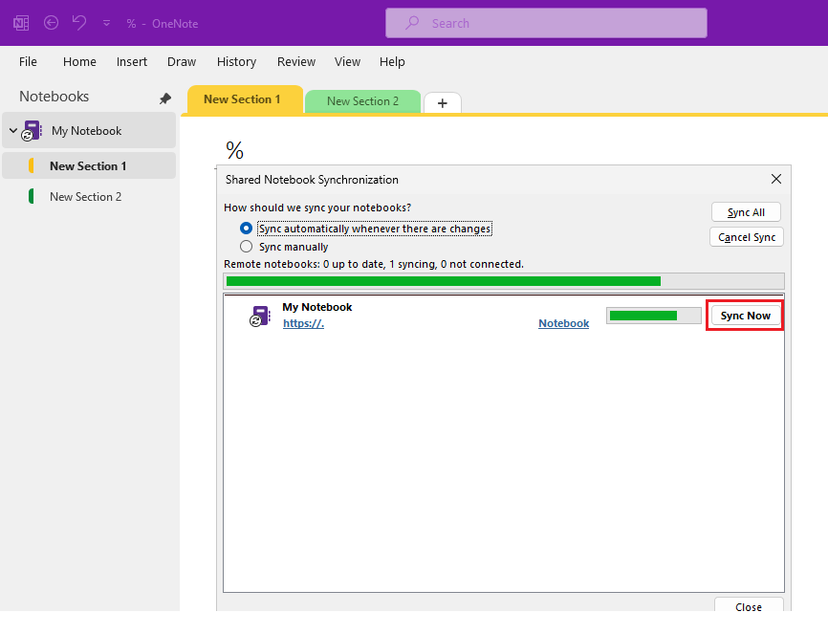Click My Notebook name in sync list
This screenshot has height=634, width=828.
(316, 307)
